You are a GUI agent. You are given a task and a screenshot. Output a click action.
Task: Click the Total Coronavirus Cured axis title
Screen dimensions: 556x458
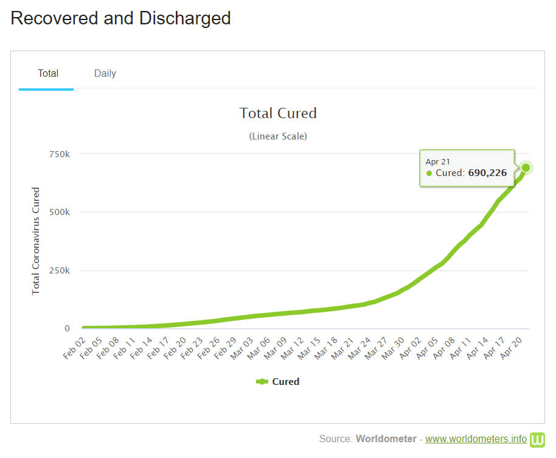point(36,241)
